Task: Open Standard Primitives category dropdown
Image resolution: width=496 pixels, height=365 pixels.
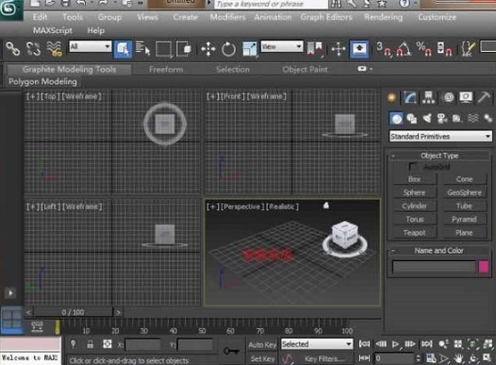Action: 440,137
